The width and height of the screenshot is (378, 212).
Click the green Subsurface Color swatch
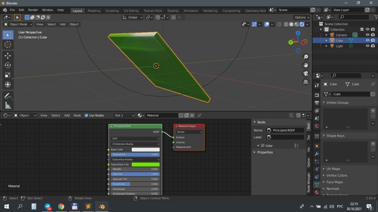point(145,165)
